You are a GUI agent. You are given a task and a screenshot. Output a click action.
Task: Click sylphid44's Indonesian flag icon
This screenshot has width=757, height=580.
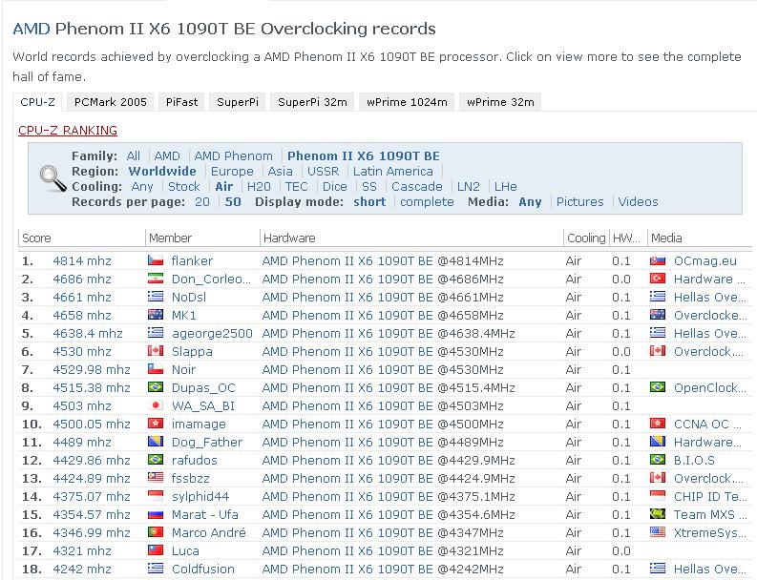pos(156,496)
